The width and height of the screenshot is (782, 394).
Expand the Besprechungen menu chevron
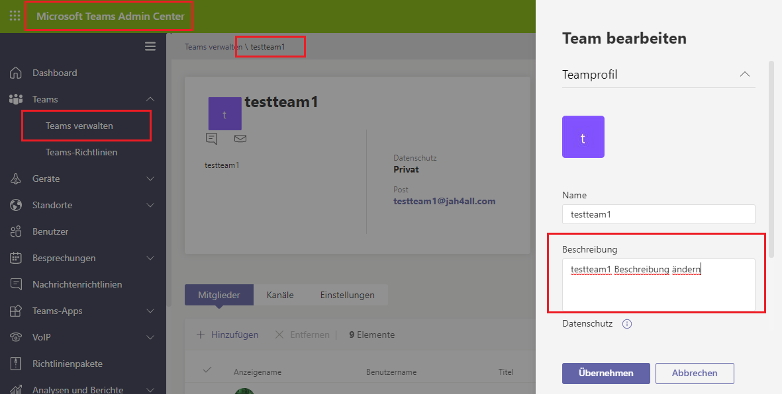(x=150, y=258)
